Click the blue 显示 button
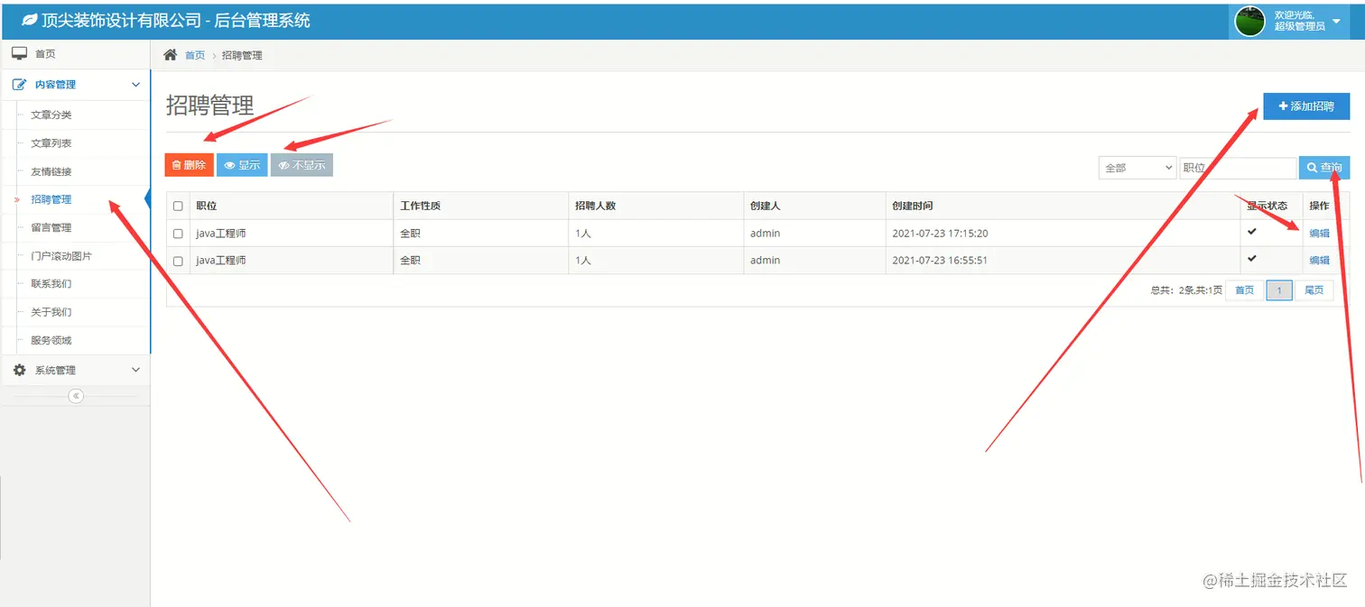 click(242, 165)
